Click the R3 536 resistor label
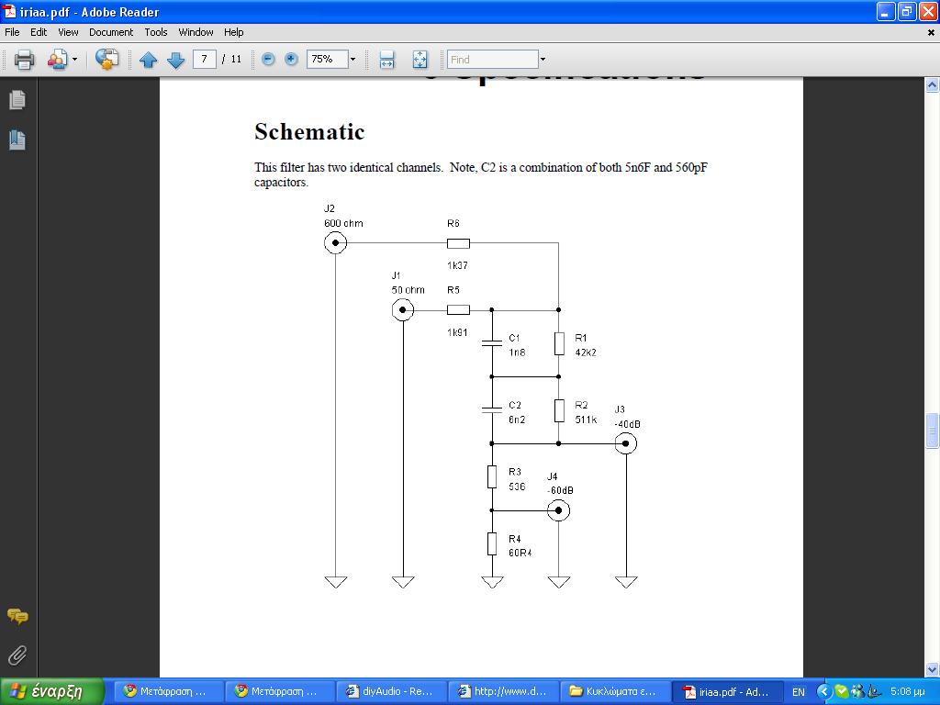The width and height of the screenshot is (940, 705). [517, 479]
